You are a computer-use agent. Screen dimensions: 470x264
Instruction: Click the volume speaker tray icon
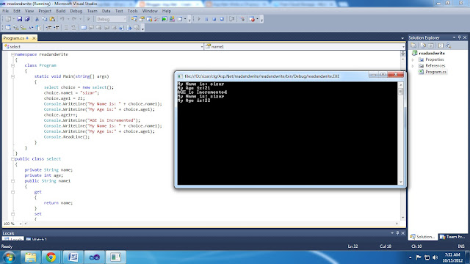[x=435, y=257]
